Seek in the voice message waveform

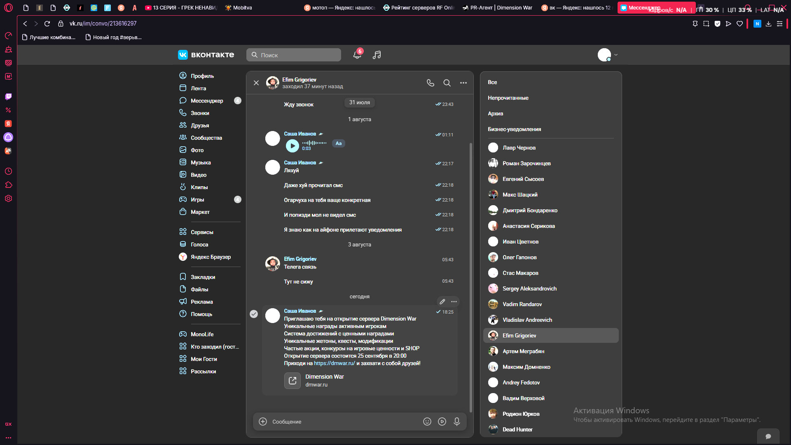(x=314, y=143)
